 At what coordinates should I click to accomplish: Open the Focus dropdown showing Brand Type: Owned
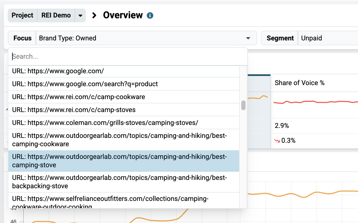(146, 38)
